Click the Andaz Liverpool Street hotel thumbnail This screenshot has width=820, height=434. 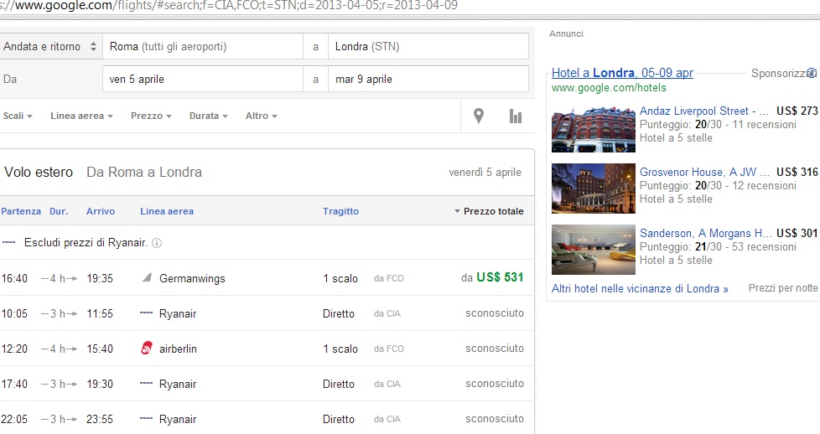coord(594,129)
